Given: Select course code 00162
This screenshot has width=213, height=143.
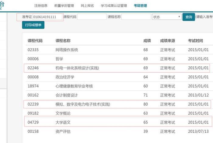Looking at the screenshot, I should tap(33, 95).
